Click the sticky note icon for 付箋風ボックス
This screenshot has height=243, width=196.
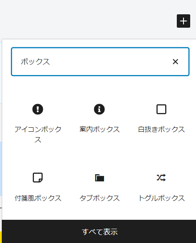click(x=38, y=178)
